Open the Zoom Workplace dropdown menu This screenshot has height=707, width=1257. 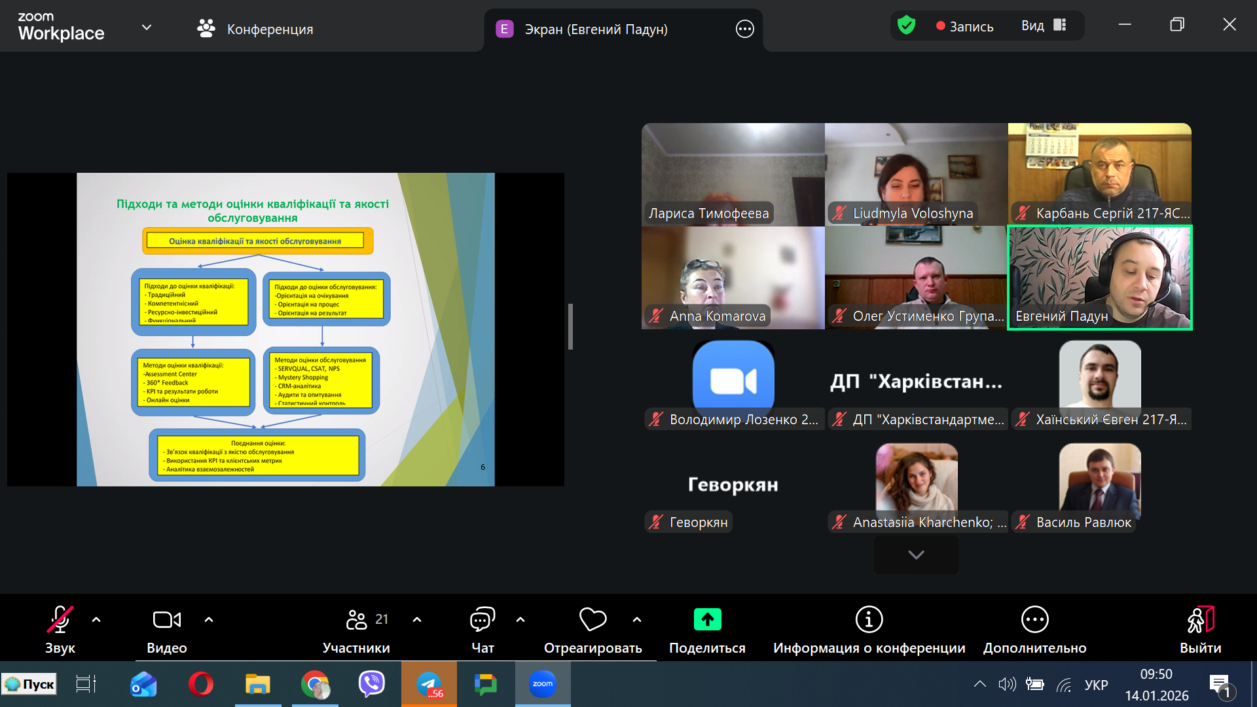click(x=147, y=27)
